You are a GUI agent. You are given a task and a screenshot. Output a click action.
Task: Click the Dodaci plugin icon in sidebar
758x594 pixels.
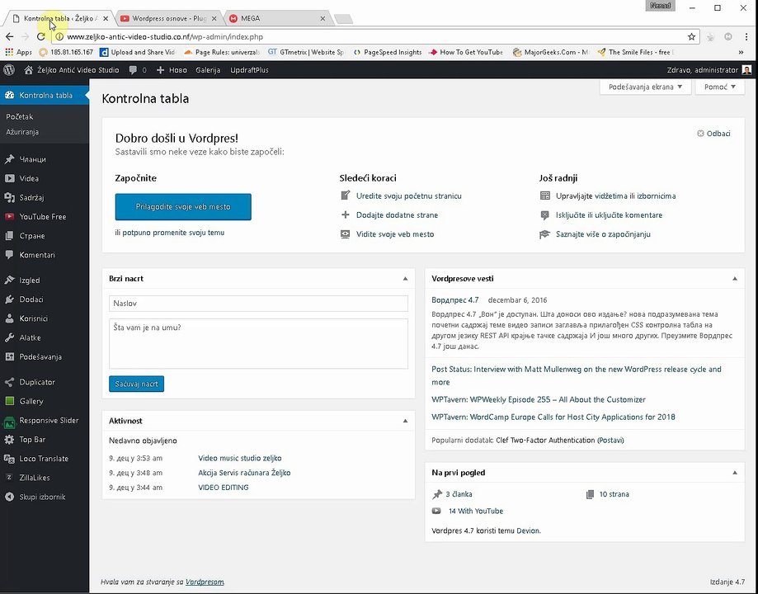tap(9, 299)
